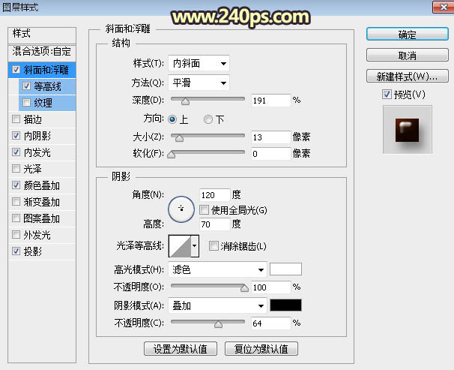454x370 pixels.
Task: Uncheck the 内阴影 checkbox
Action: (x=16, y=136)
